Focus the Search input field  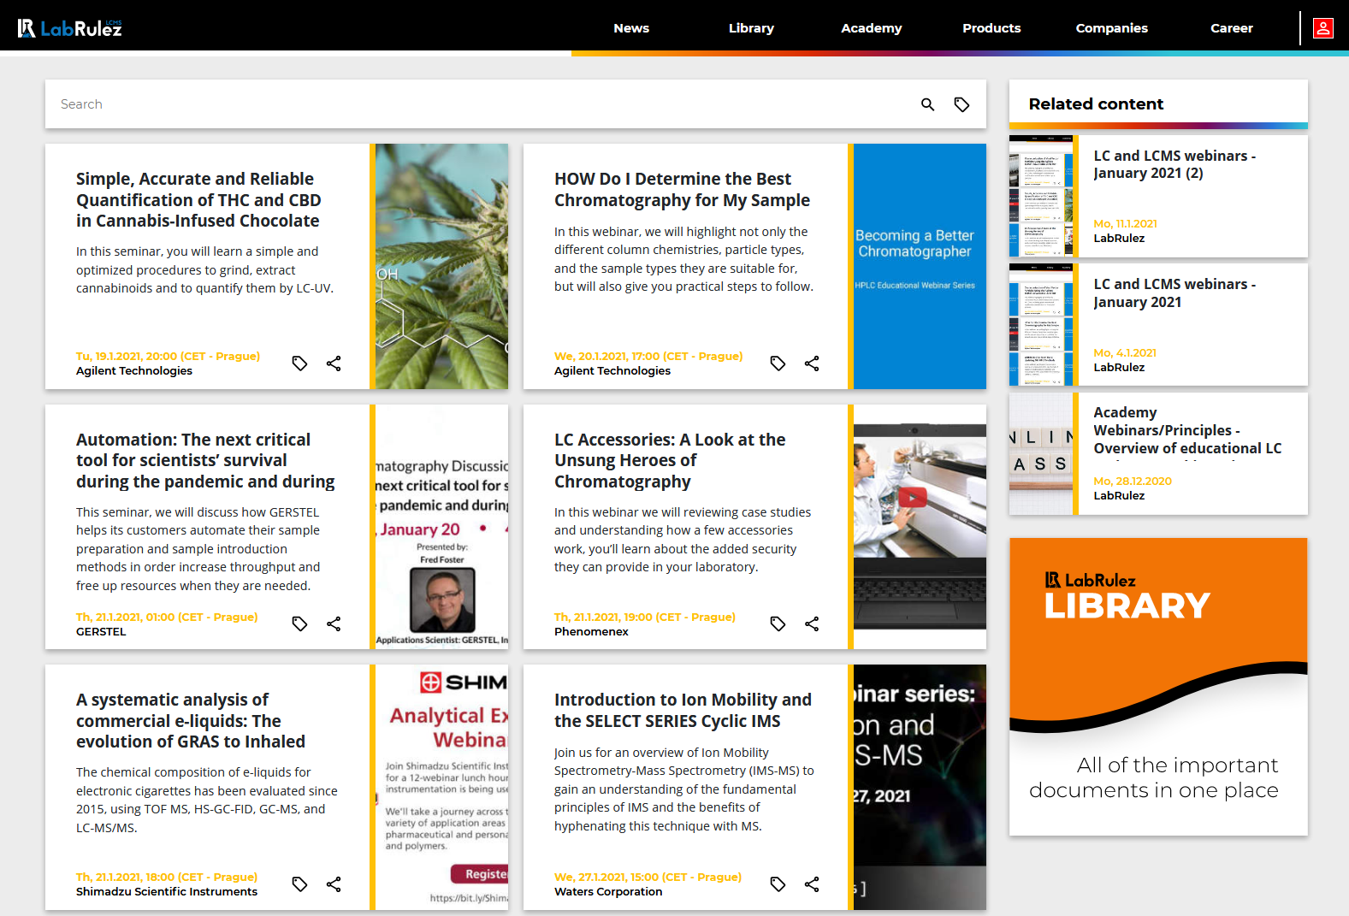tap(479, 104)
